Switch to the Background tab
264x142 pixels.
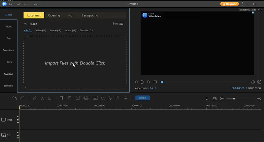click(90, 15)
